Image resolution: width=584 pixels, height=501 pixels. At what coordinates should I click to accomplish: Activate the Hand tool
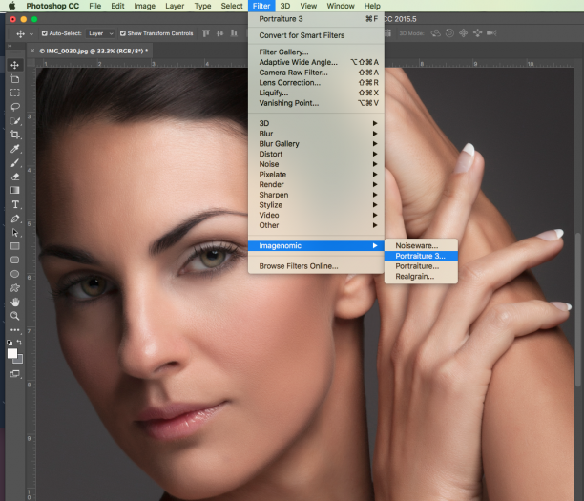pos(15,303)
